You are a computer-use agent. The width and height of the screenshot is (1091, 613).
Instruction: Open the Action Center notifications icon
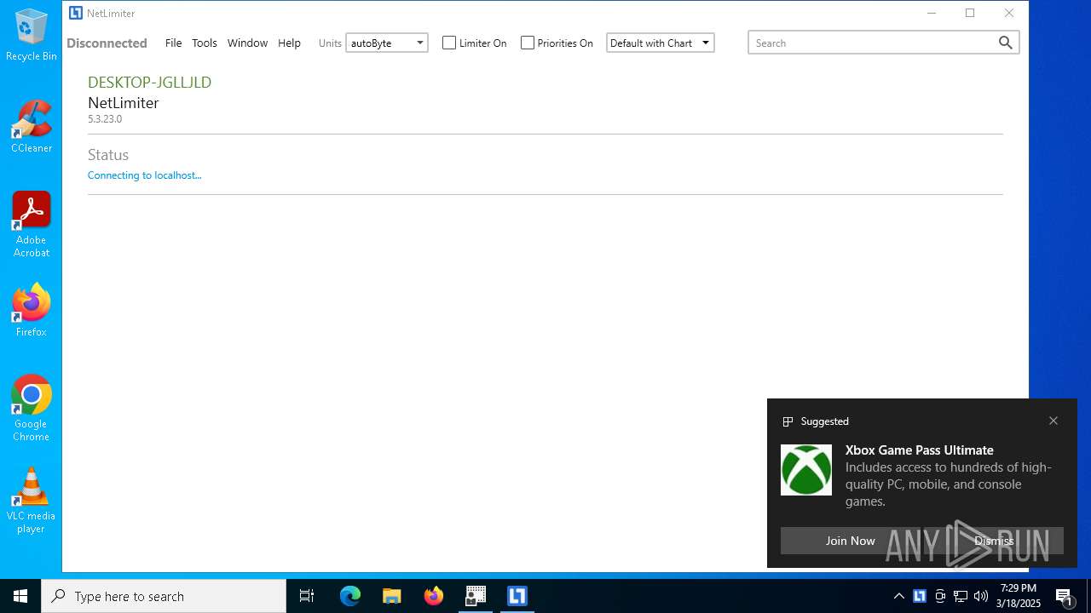(1064, 596)
